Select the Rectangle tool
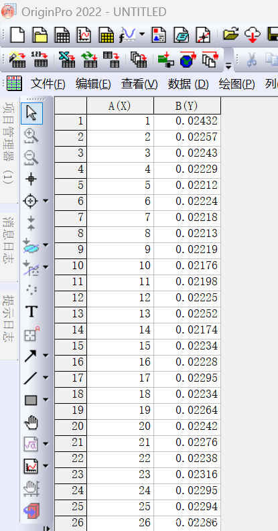The width and height of the screenshot is (278, 531). (31, 400)
